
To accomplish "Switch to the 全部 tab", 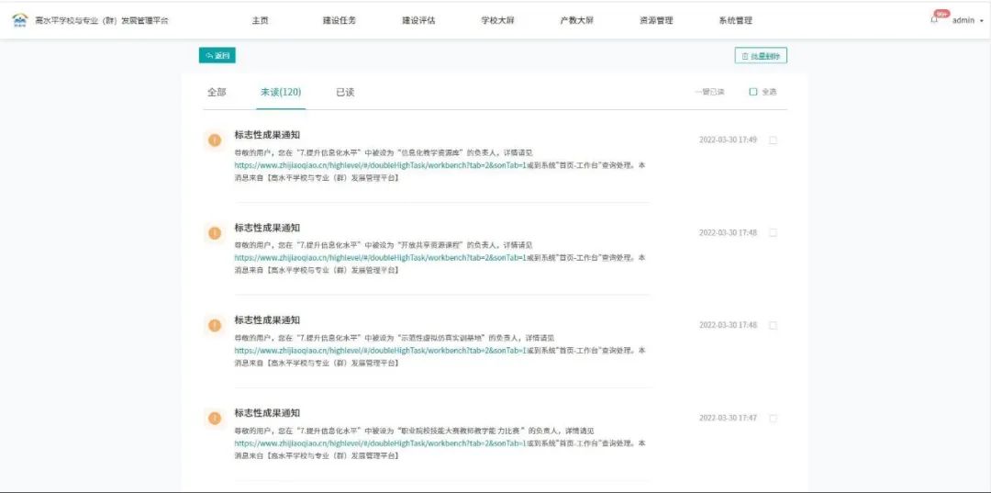I will click(217, 93).
